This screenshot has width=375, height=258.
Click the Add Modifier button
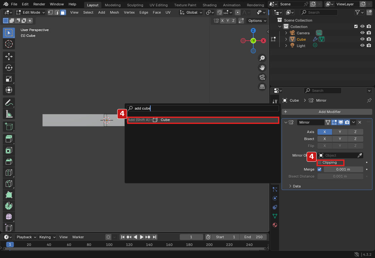click(x=327, y=112)
